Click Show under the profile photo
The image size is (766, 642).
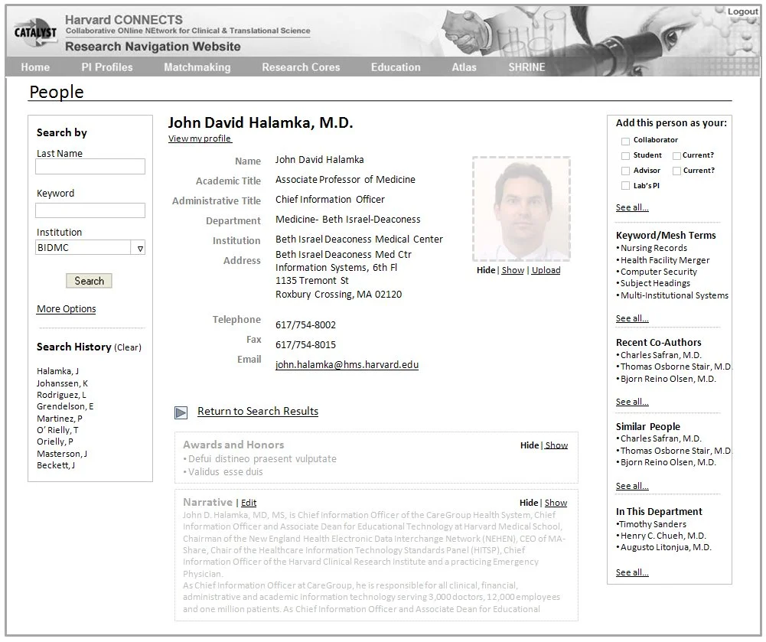[x=513, y=270]
